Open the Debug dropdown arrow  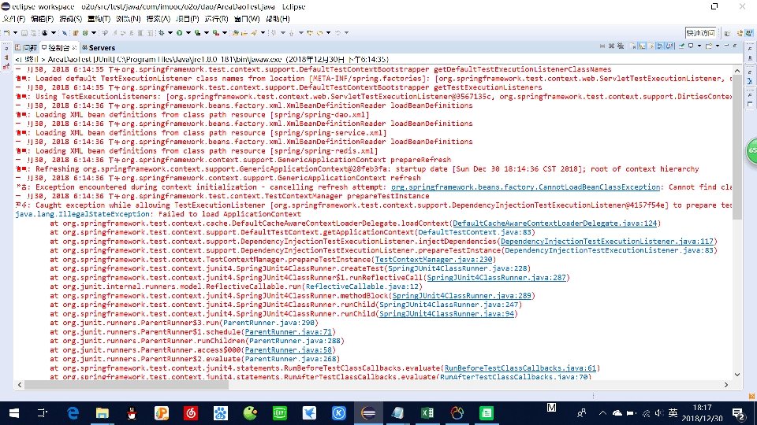[170, 33]
